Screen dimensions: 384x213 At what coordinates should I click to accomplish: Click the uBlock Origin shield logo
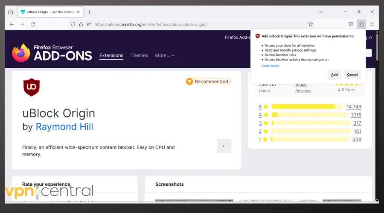click(x=31, y=87)
